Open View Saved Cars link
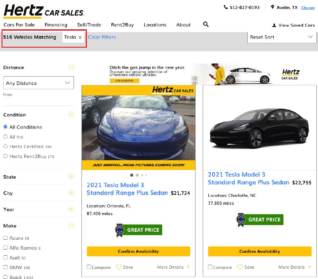The width and height of the screenshot is (318, 279). (297, 25)
